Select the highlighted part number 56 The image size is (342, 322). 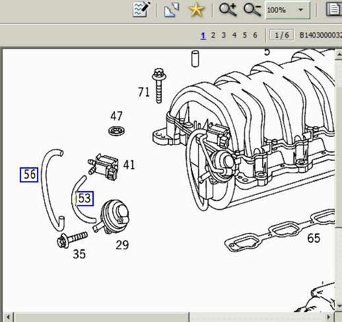pyautogui.click(x=29, y=175)
